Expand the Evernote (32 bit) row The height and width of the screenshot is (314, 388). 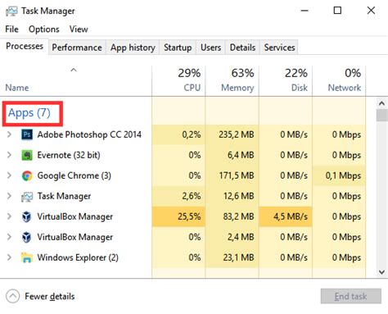coord(9,155)
